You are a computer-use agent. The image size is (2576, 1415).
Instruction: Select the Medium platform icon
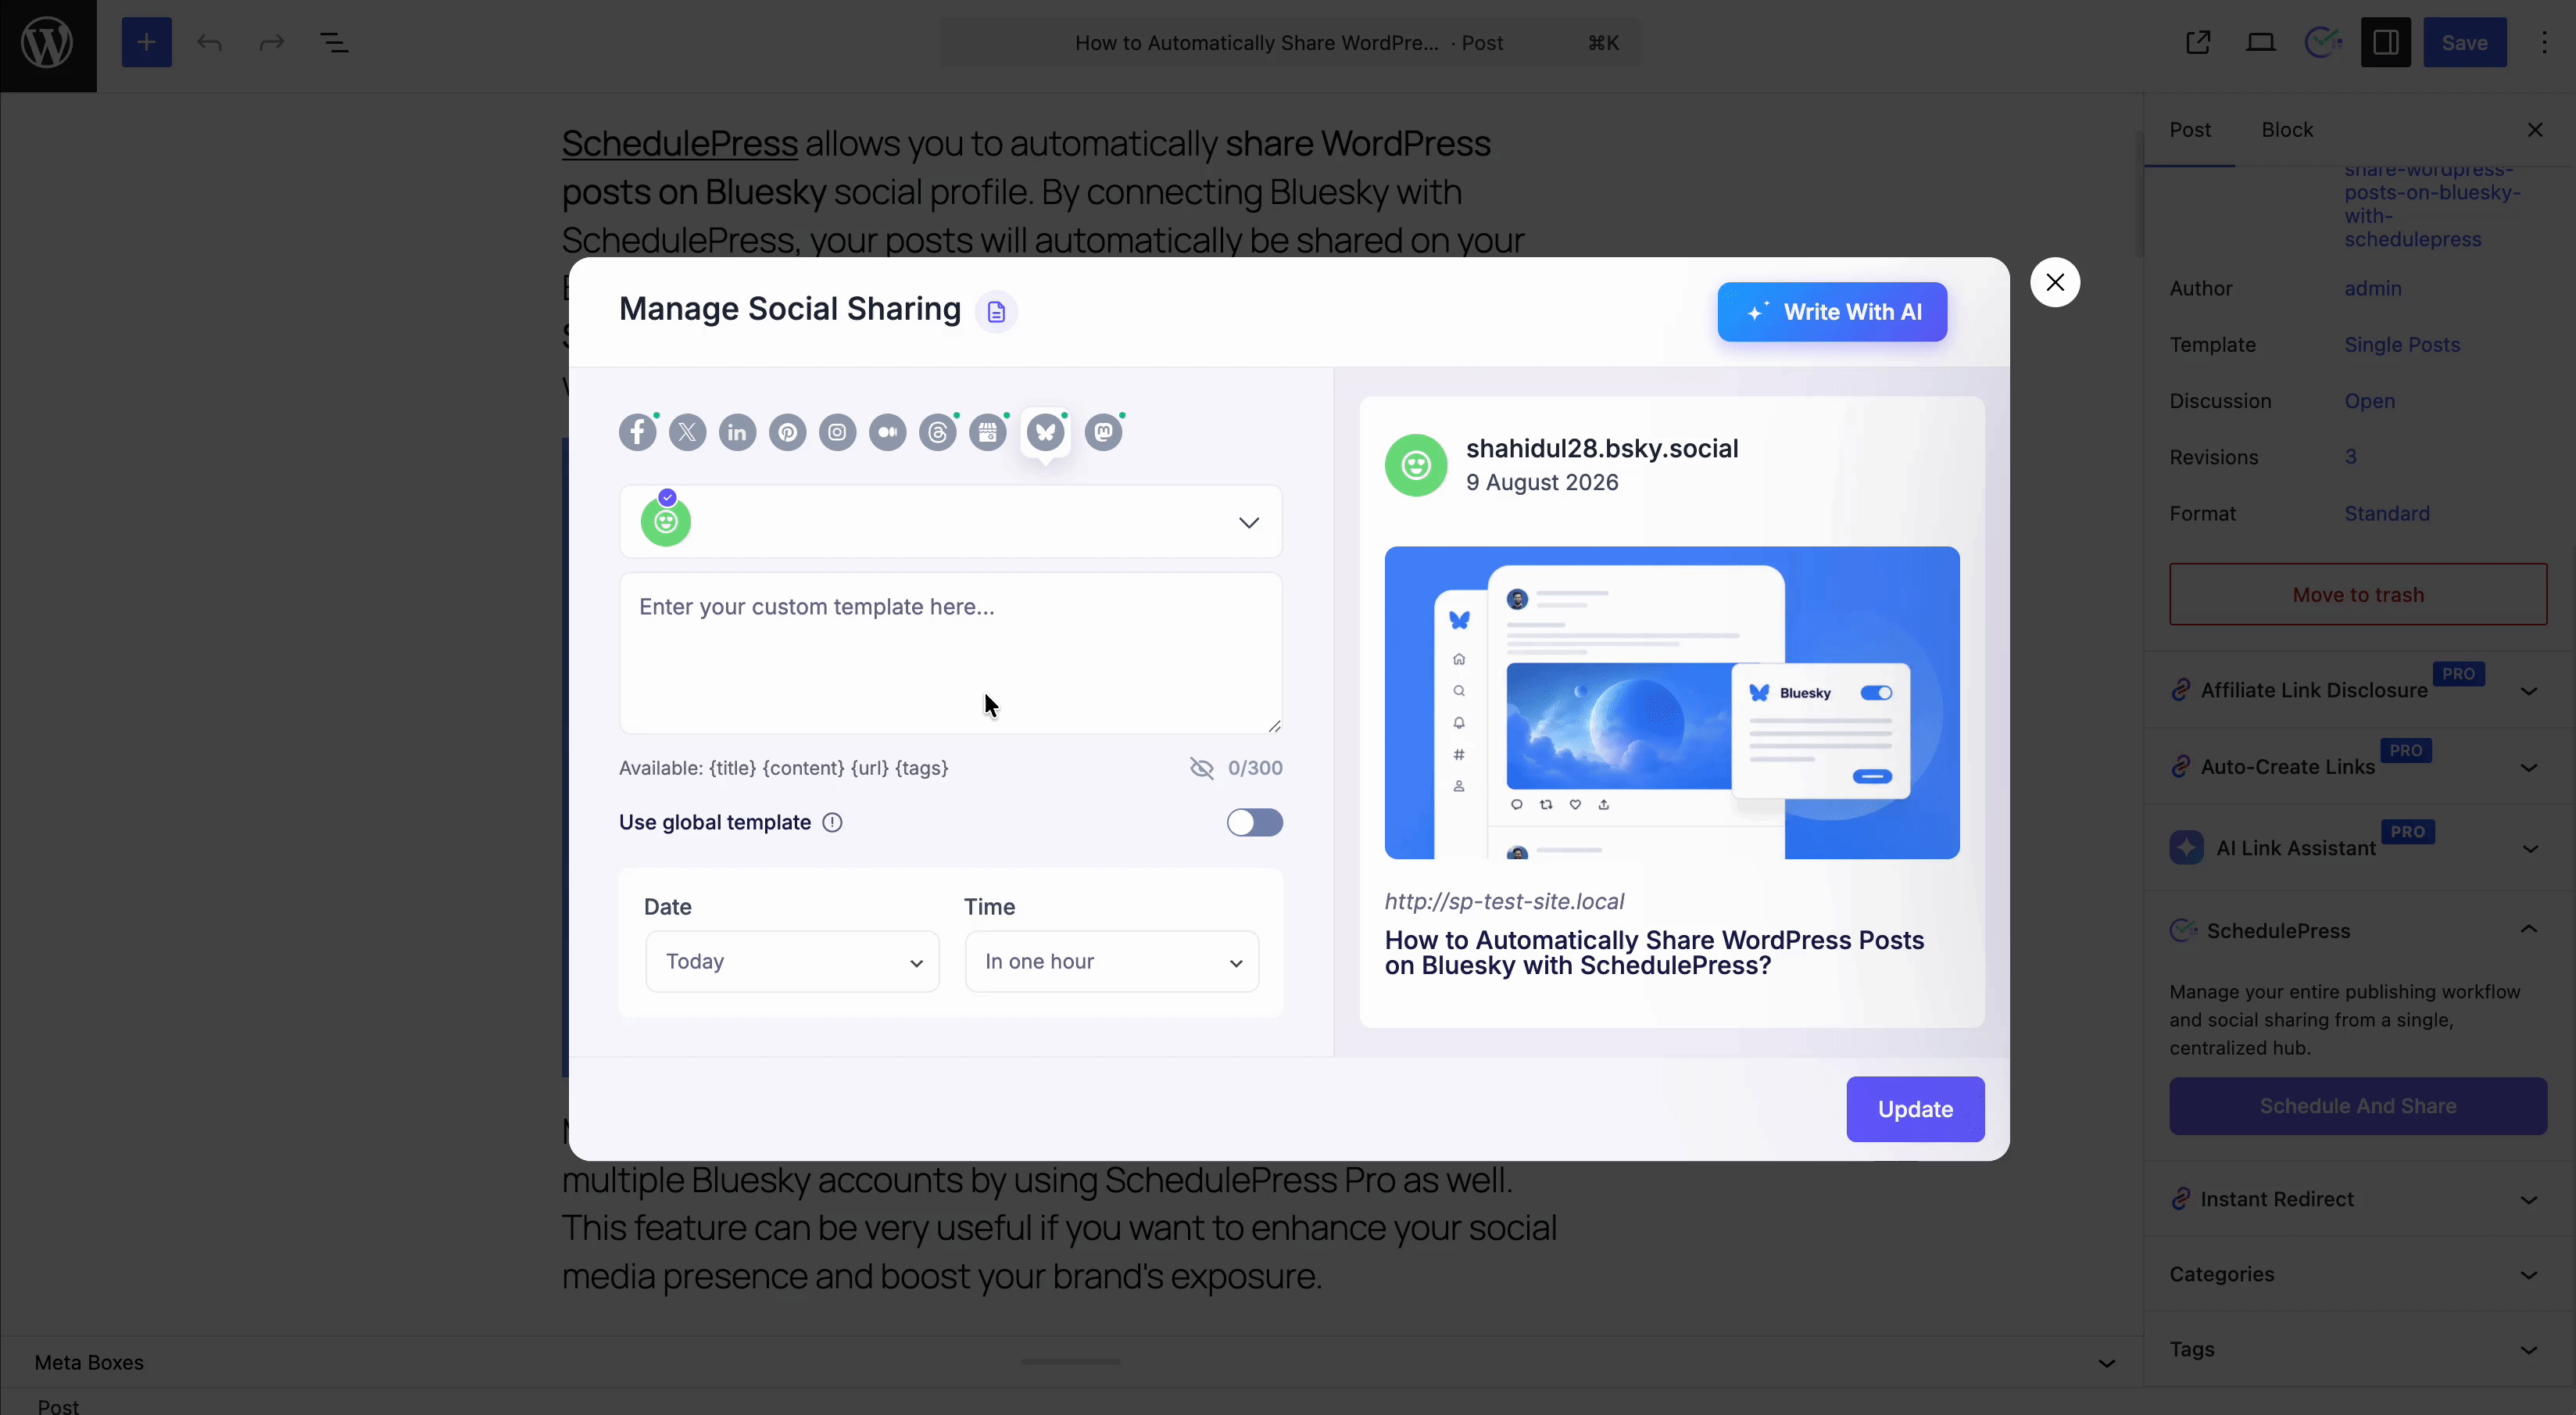(887, 432)
